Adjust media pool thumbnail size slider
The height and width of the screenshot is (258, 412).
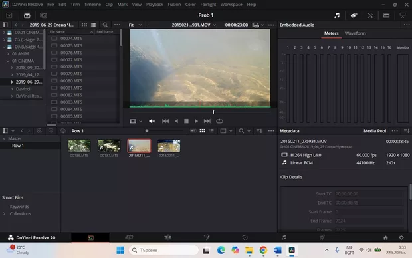[x=147, y=131]
